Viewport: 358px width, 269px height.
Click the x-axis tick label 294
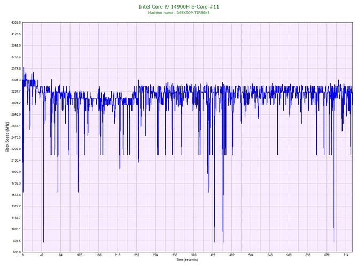pos(155,255)
